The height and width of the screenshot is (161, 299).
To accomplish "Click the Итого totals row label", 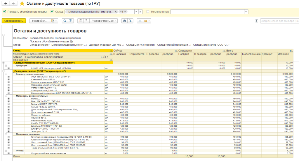I will (16, 156).
